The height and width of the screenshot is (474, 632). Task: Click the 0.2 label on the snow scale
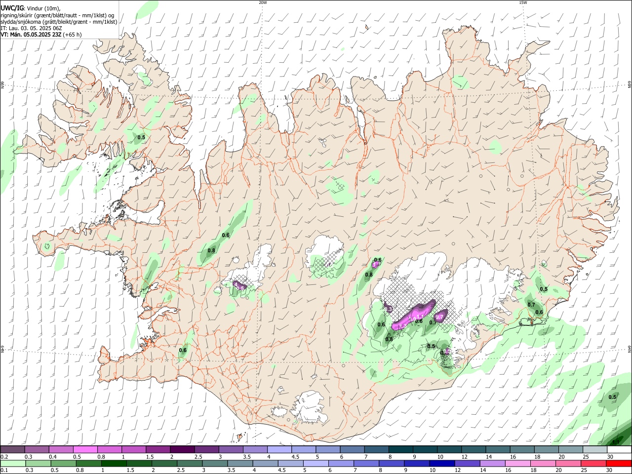point(4,457)
